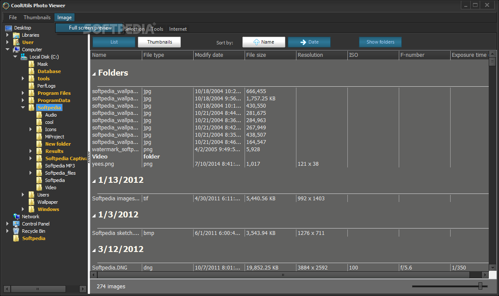Click the Desktop monitor icon in tree
The width and height of the screenshot is (499, 296).
9,28
